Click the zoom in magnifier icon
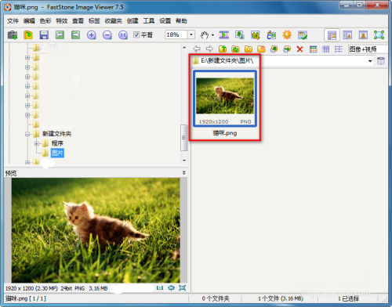The height and width of the screenshot is (307, 392). click(91, 34)
